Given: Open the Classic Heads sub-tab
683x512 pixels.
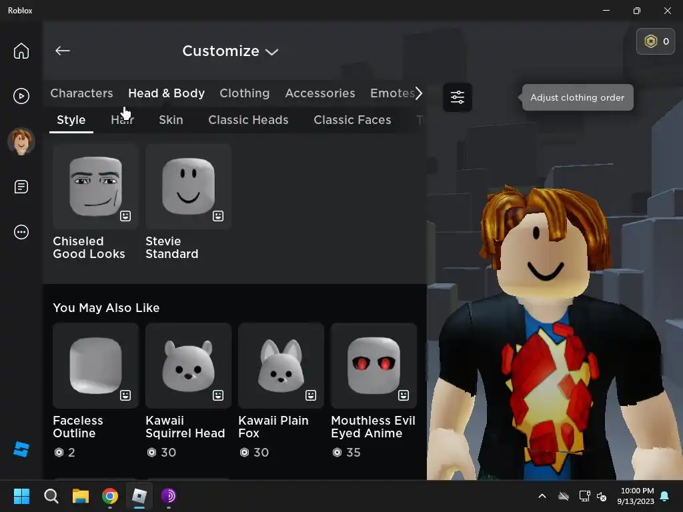Looking at the screenshot, I should point(248,120).
